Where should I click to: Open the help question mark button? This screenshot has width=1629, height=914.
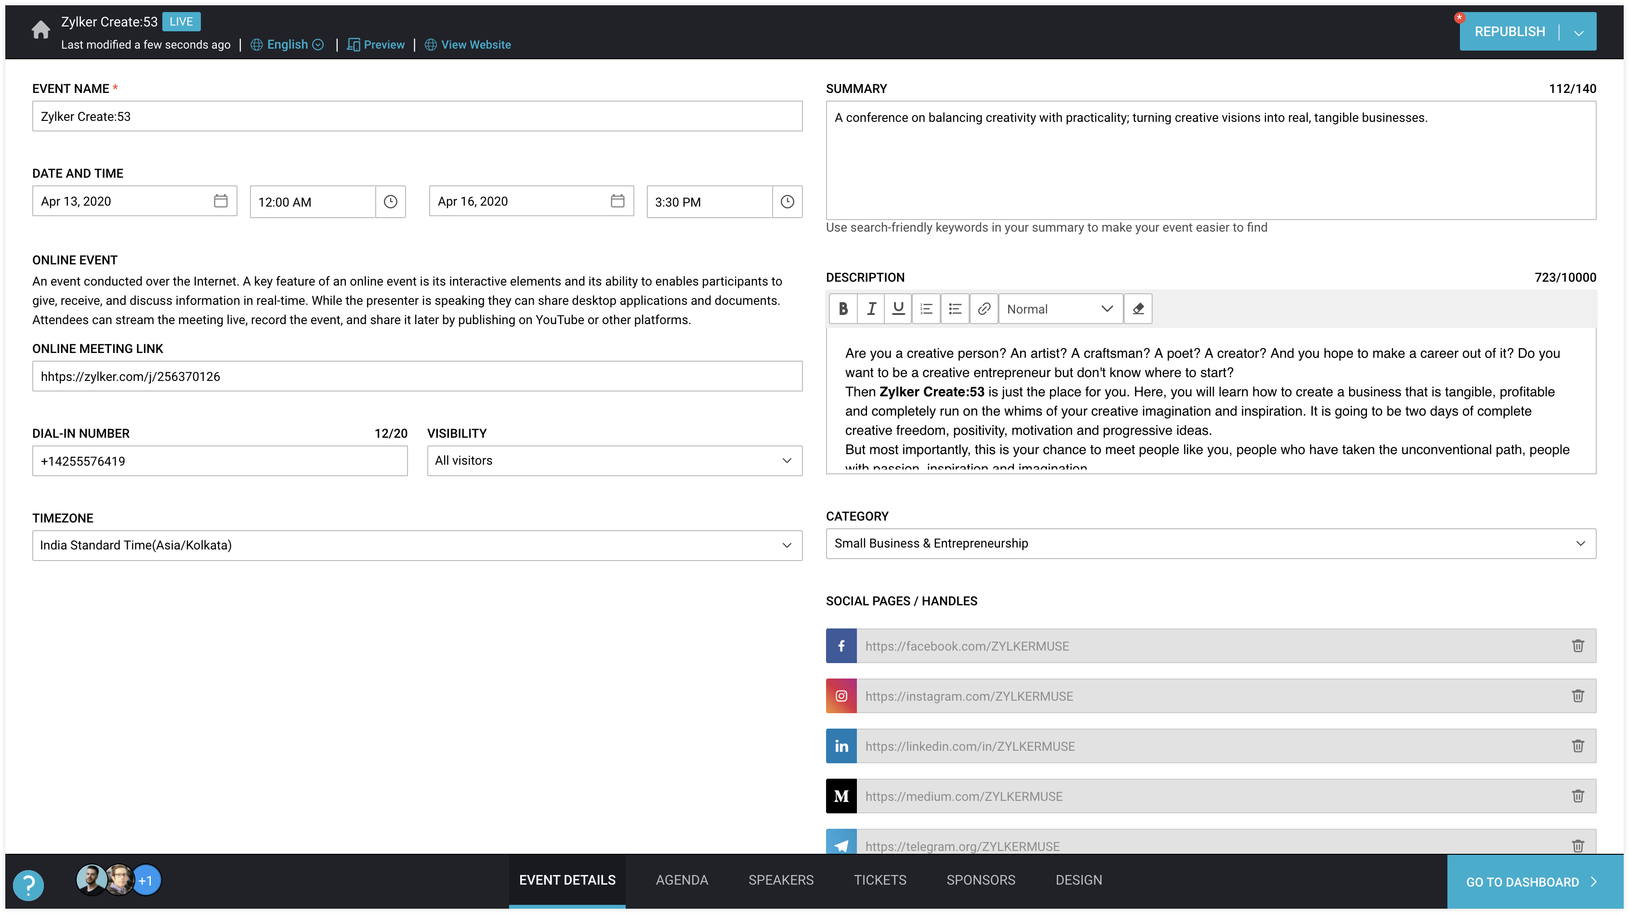point(28,885)
